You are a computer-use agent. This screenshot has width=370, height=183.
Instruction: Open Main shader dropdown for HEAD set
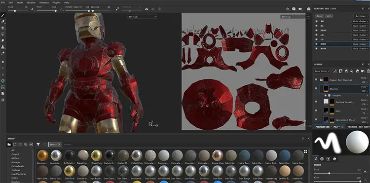(x=360, y=31)
